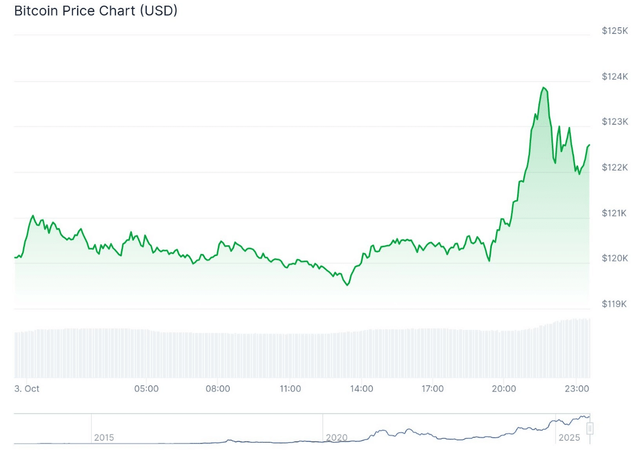Viewport: 634px width, 458px height.
Task: Select the $122K price axis label
Action: coord(615,168)
